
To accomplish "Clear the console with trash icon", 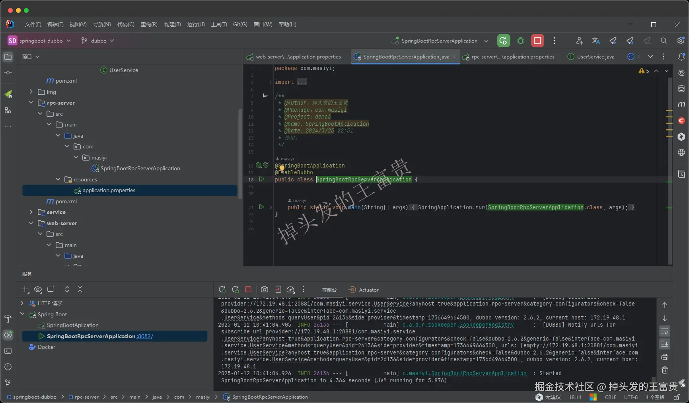I will [x=665, y=370].
